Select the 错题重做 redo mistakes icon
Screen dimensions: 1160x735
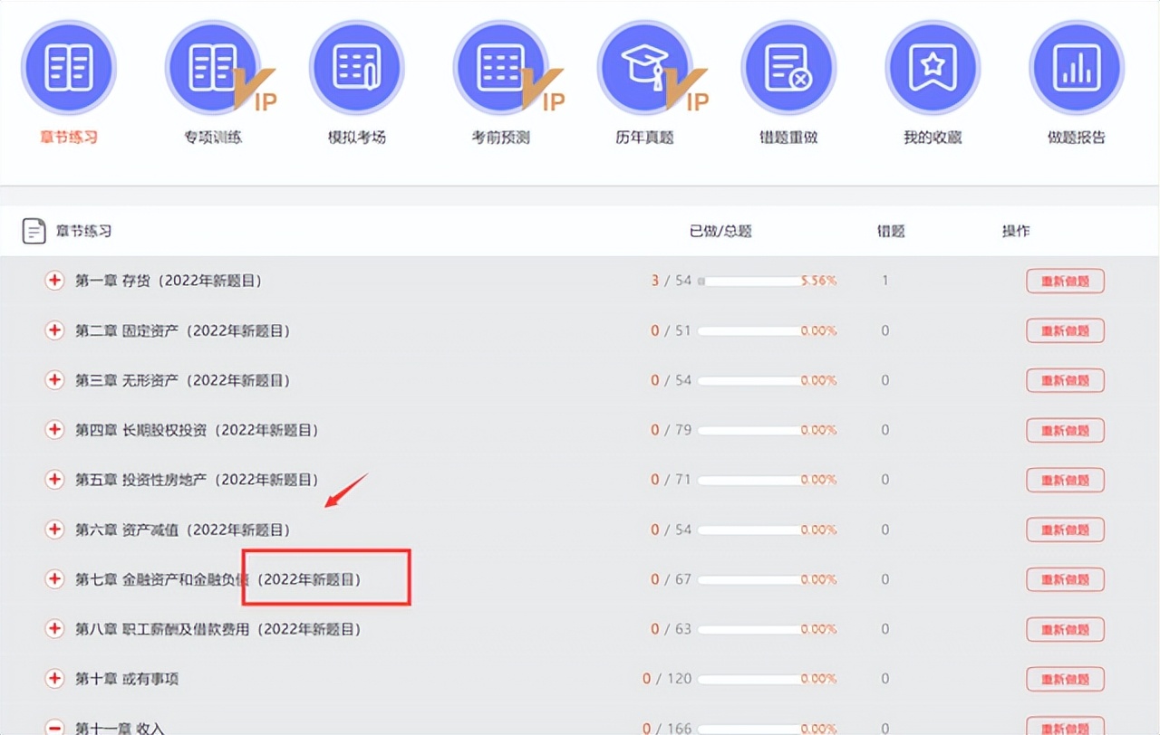tap(788, 66)
